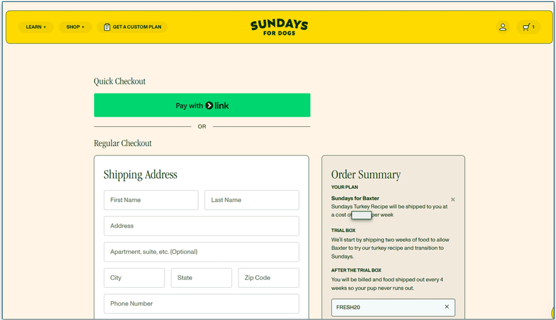Select the Apartment, suite, etc. field
The image size is (556, 320).
[x=201, y=252]
